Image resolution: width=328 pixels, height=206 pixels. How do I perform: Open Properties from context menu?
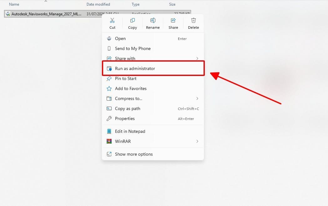coord(153,118)
